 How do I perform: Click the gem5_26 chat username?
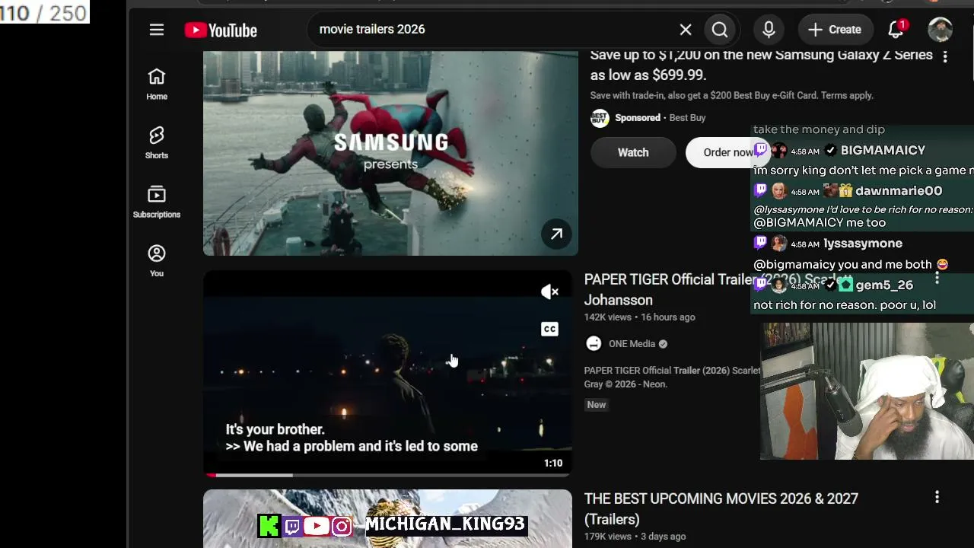(884, 285)
